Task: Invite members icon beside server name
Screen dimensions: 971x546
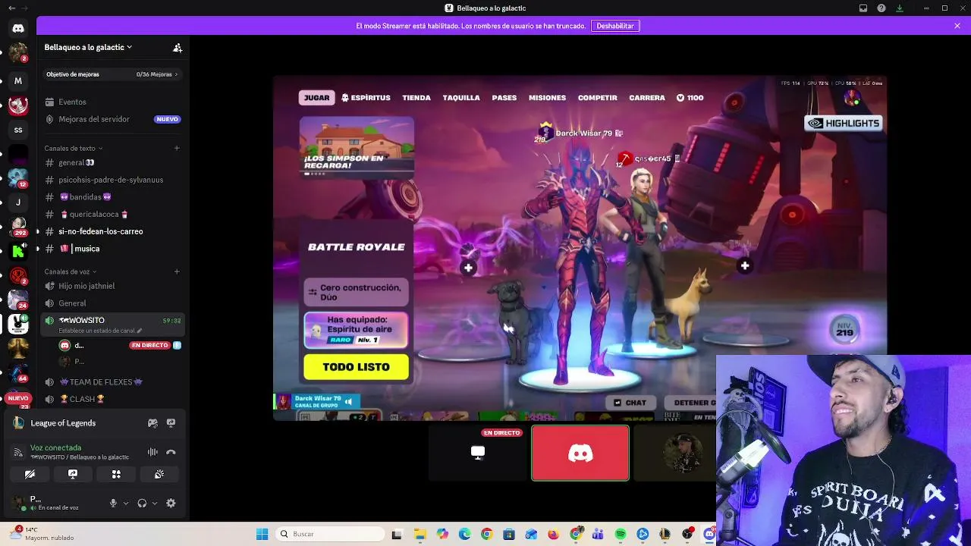Action: point(178,47)
